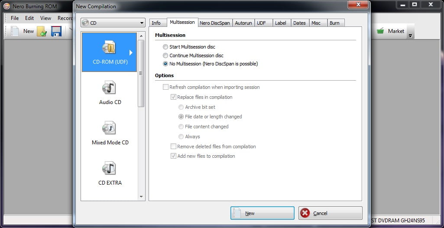Select the CD-ROM (UDF) compilation type
444x228 pixels.
(109, 52)
